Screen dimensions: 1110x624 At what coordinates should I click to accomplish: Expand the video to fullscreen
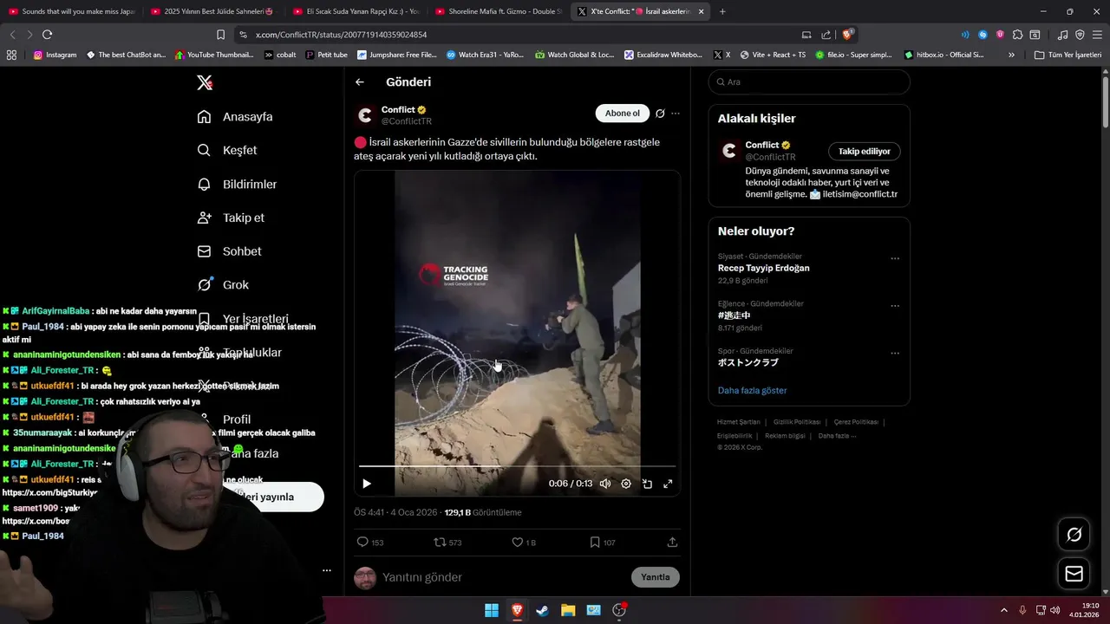668,484
